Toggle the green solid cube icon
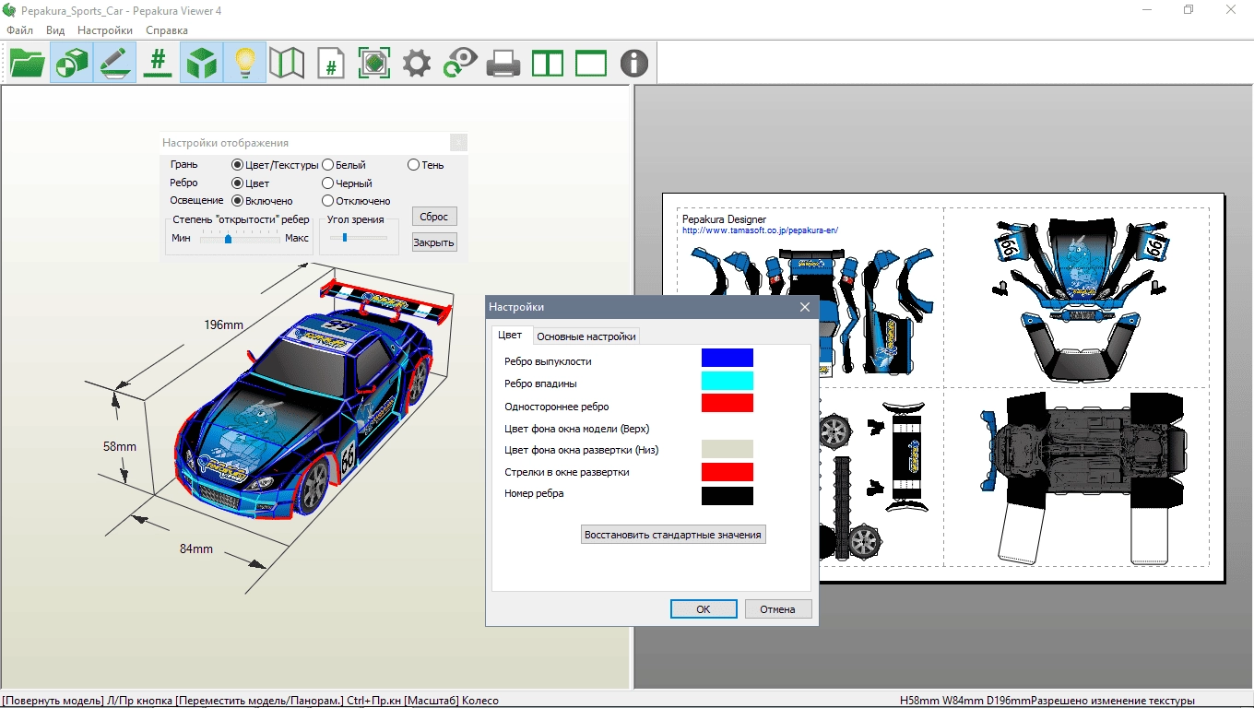1254x708 pixels. click(x=201, y=63)
